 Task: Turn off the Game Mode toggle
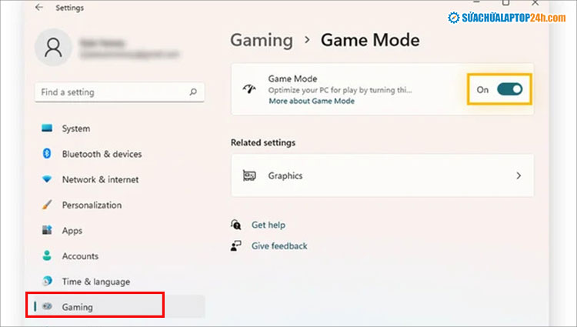(x=509, y=89)
